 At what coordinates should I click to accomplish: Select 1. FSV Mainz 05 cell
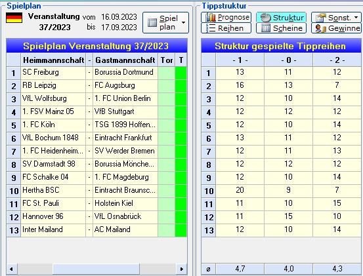53,112
